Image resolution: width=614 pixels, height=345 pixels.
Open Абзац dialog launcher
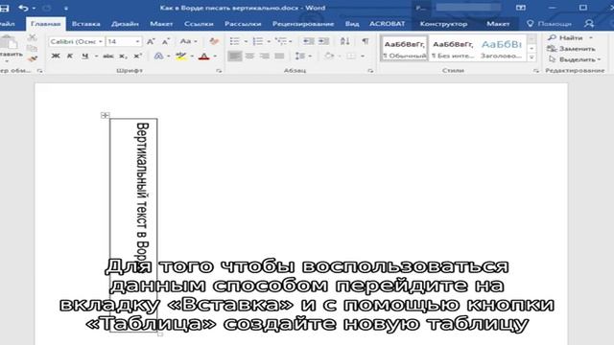coord(370,71)
